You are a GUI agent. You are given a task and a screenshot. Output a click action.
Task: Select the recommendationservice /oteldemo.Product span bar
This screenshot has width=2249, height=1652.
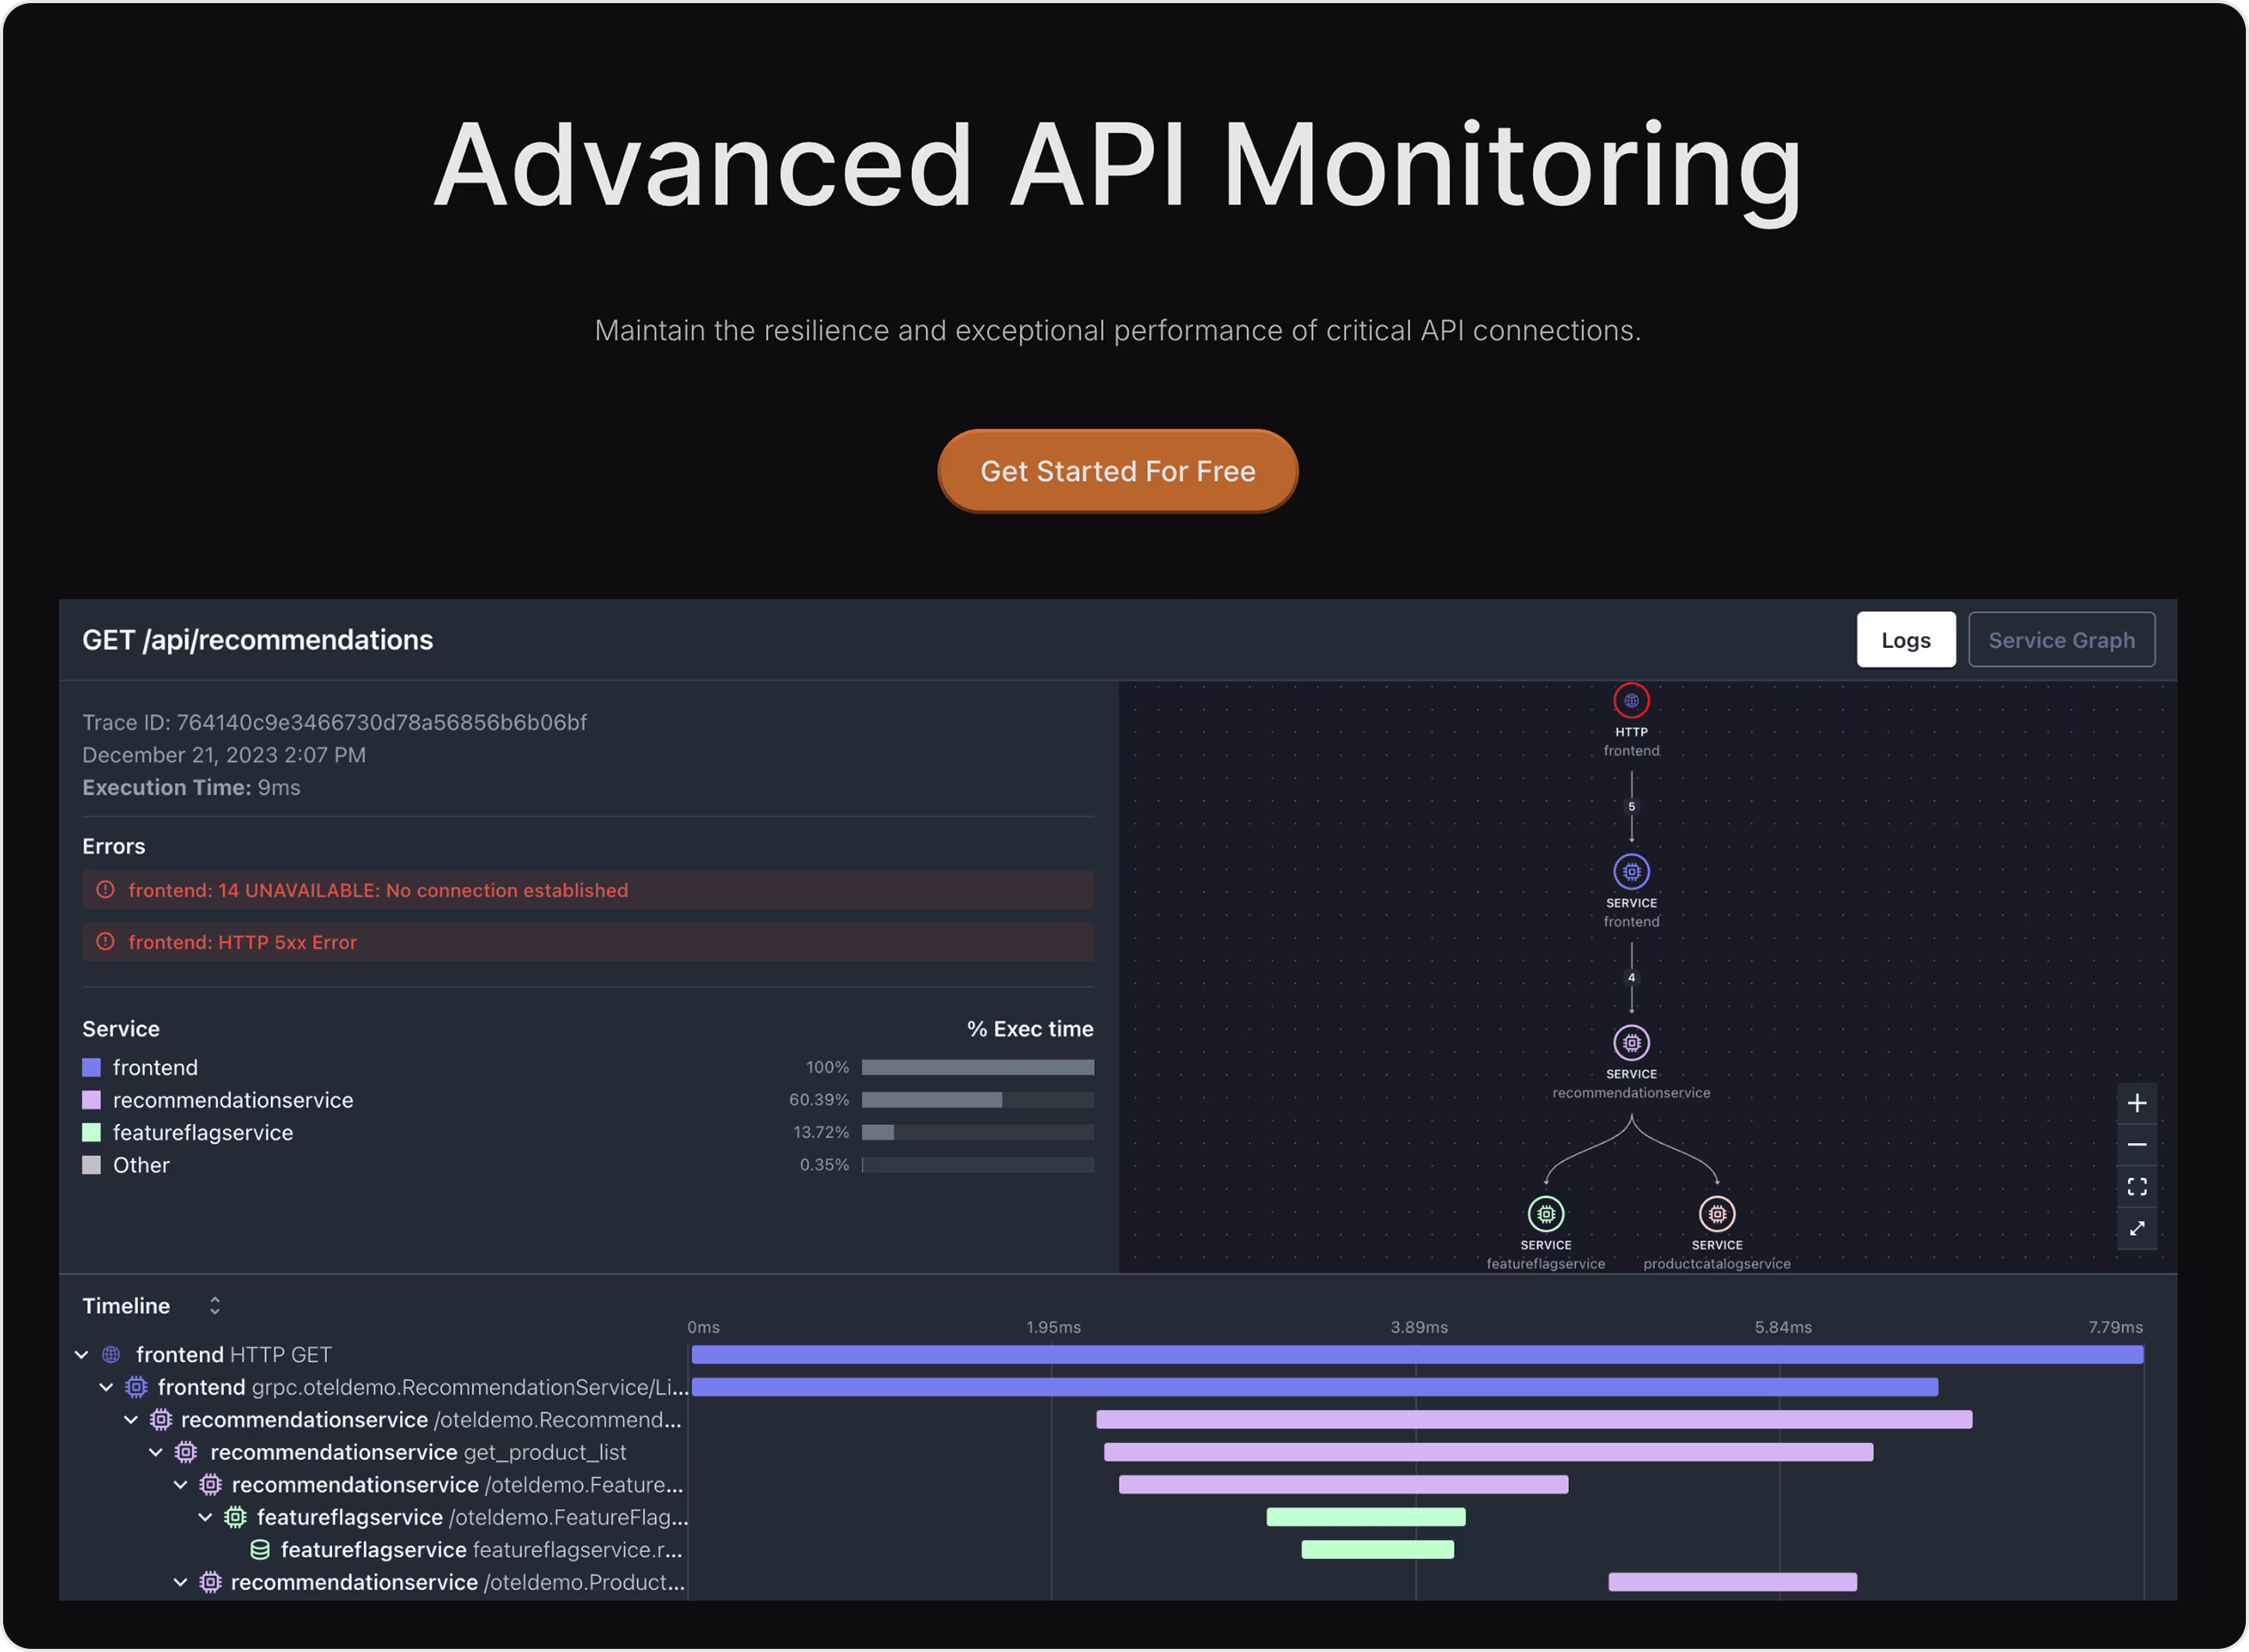[1732, 1583]
